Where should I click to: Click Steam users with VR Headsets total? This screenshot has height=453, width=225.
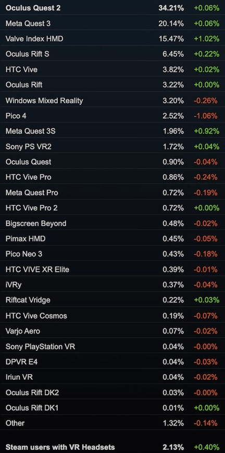pyautogui.click(x=113, y=447)
